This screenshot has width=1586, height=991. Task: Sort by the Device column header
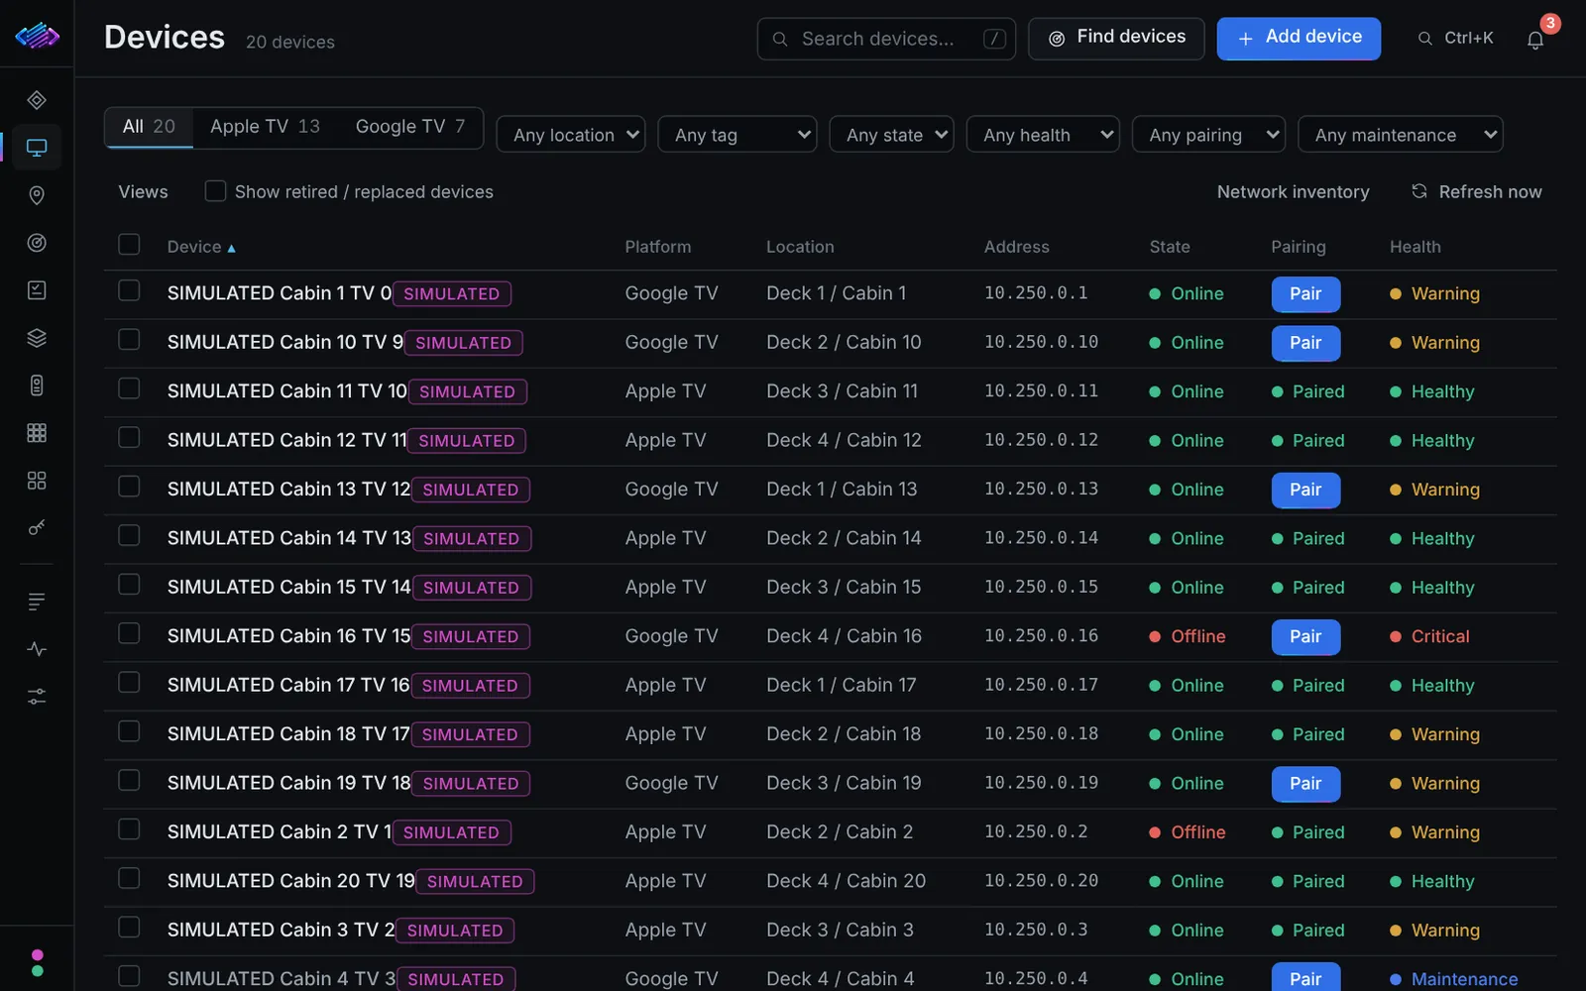click(x=201, y=247)
